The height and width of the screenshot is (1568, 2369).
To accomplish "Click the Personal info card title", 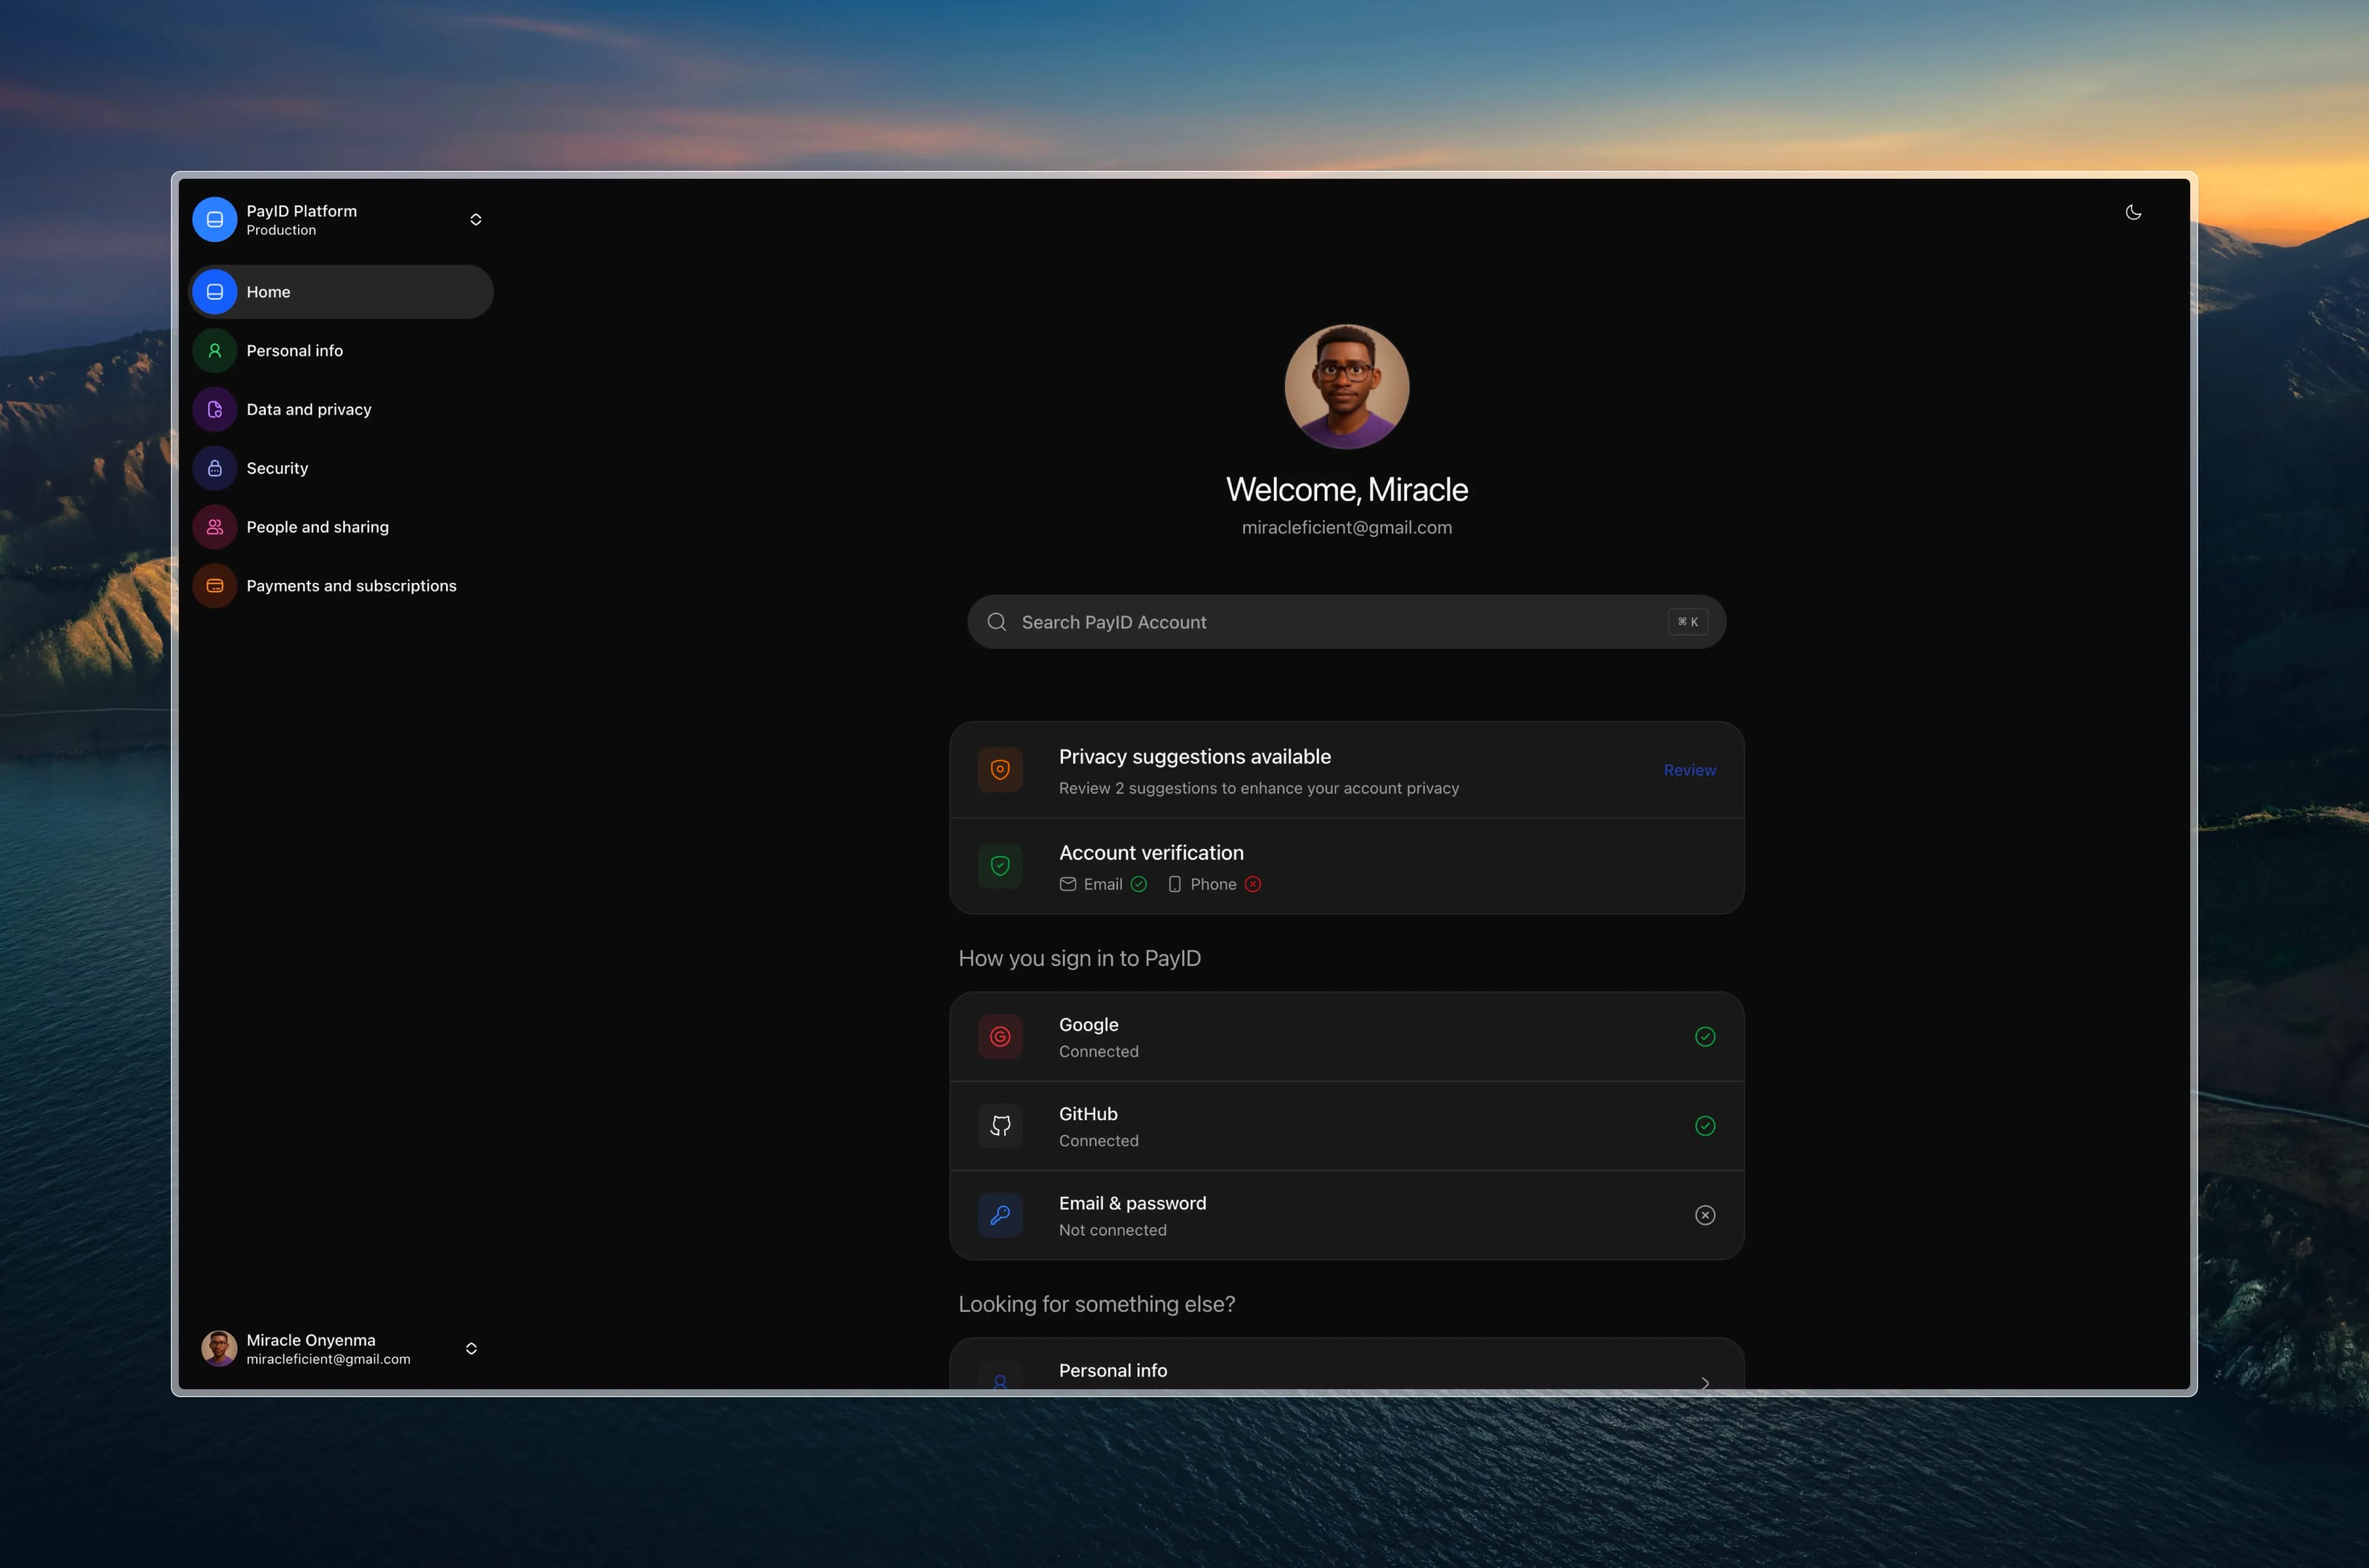I will [1113, 1371].
